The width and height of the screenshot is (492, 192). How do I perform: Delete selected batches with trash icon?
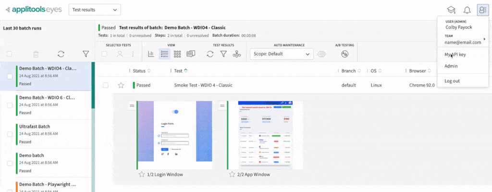pyautogui.click(x=36, y=54)
